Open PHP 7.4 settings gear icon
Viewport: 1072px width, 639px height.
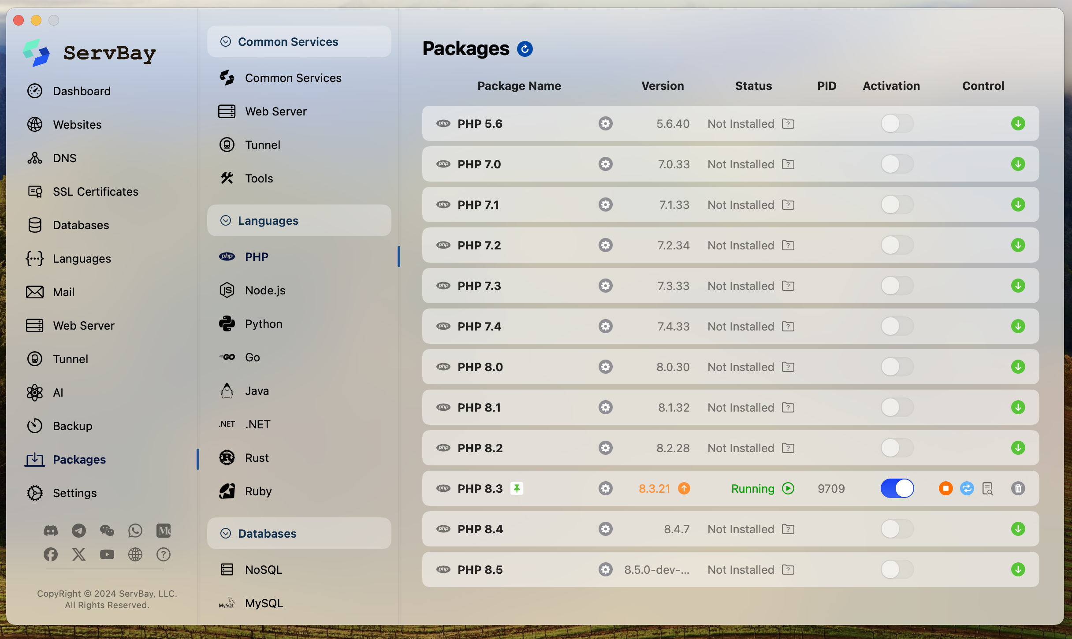point(605,326)
